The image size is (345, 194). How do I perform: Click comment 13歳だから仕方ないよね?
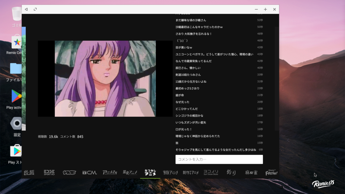click(x=191, y=82)
